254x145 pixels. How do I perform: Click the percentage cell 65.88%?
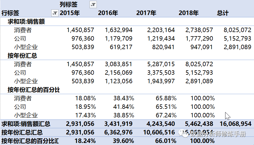pos(166,98)
